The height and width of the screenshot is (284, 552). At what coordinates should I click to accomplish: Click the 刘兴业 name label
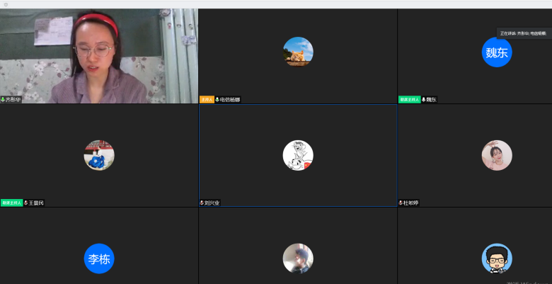tap(212, 203)
